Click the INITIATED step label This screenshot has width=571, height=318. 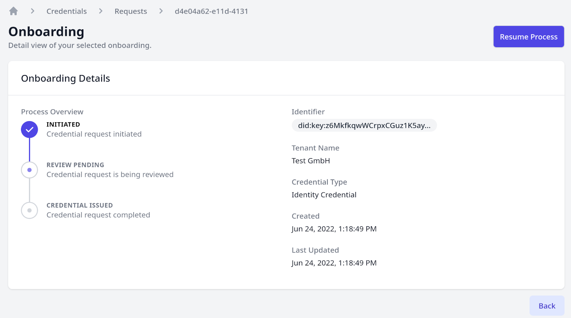point(63,125)
